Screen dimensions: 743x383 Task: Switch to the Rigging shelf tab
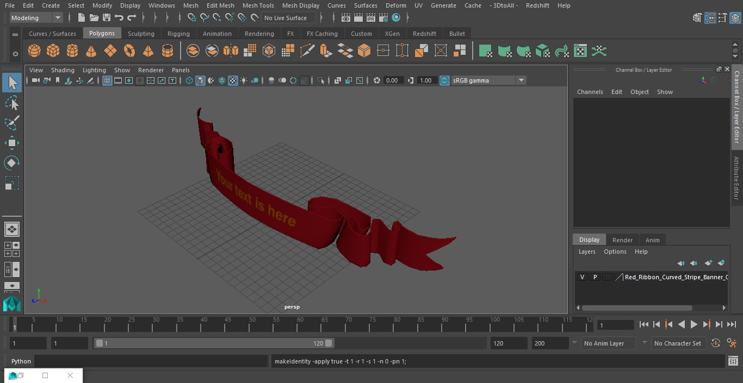(x=178, y=34)
